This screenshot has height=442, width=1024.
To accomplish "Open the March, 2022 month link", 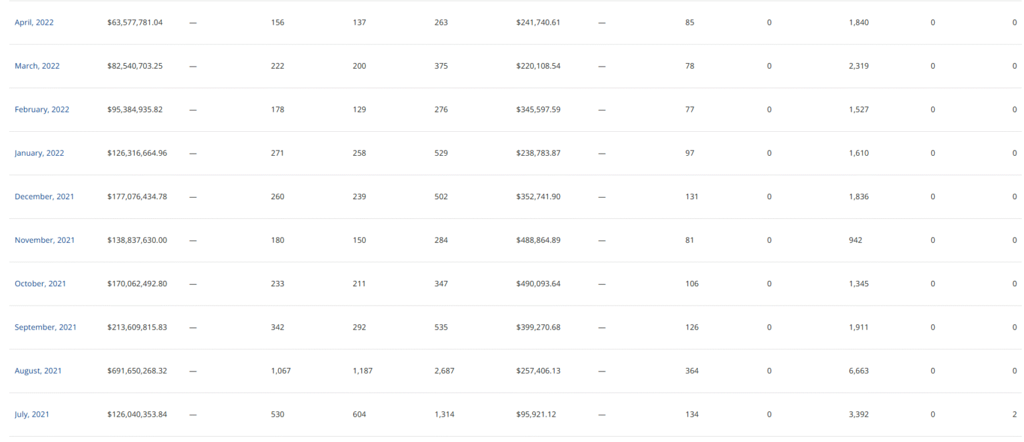I will pos(37,66).
